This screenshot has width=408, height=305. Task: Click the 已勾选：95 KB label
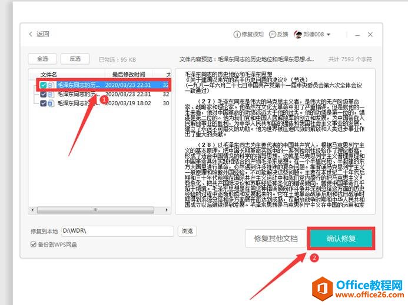point(117,59)
